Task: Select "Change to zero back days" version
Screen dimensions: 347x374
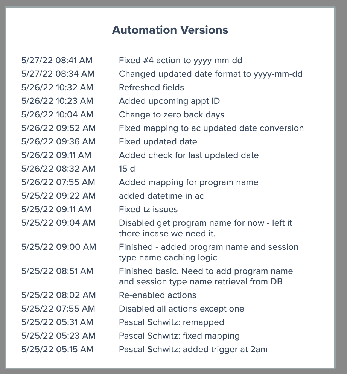Action: 171,114
